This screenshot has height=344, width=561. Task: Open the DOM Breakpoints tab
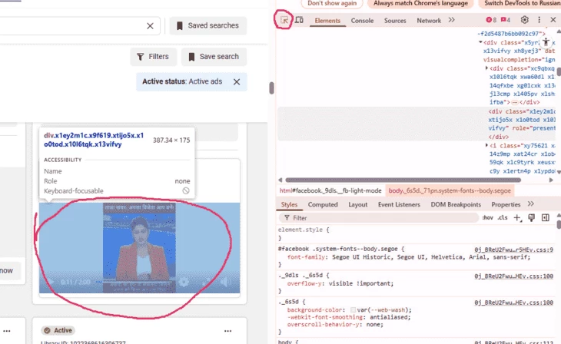(456, 204)
